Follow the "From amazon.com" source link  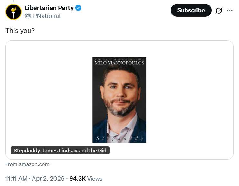point(27,164)
